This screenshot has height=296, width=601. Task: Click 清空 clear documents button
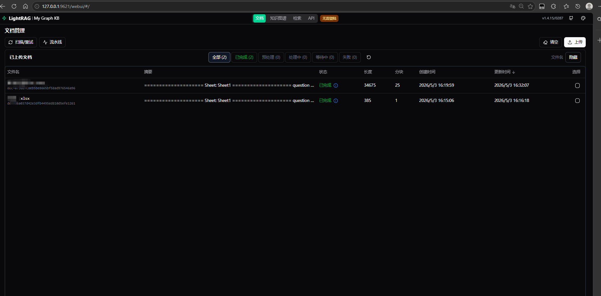click(x=550, y=42)
